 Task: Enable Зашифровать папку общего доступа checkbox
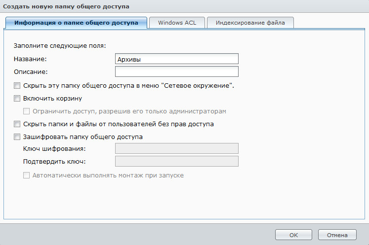click(x=18, y=137)
